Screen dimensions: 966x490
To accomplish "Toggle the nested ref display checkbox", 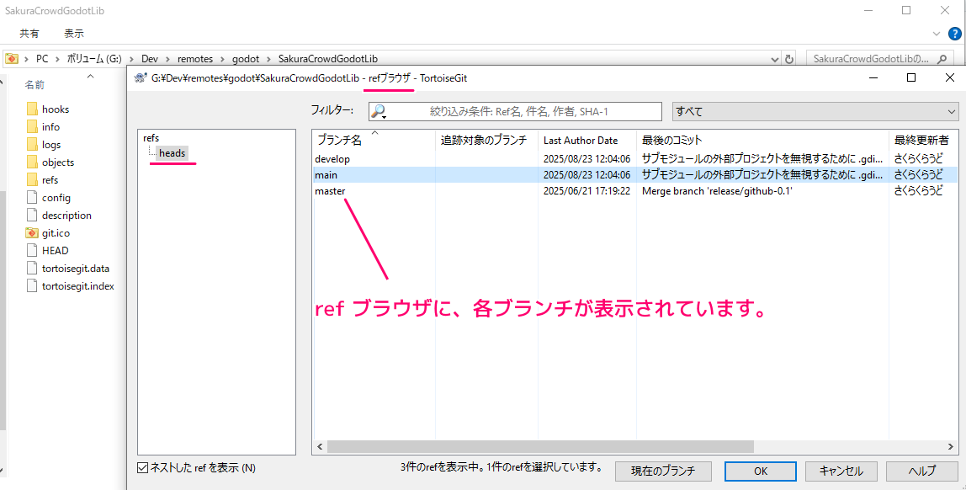I will [142, 467].
